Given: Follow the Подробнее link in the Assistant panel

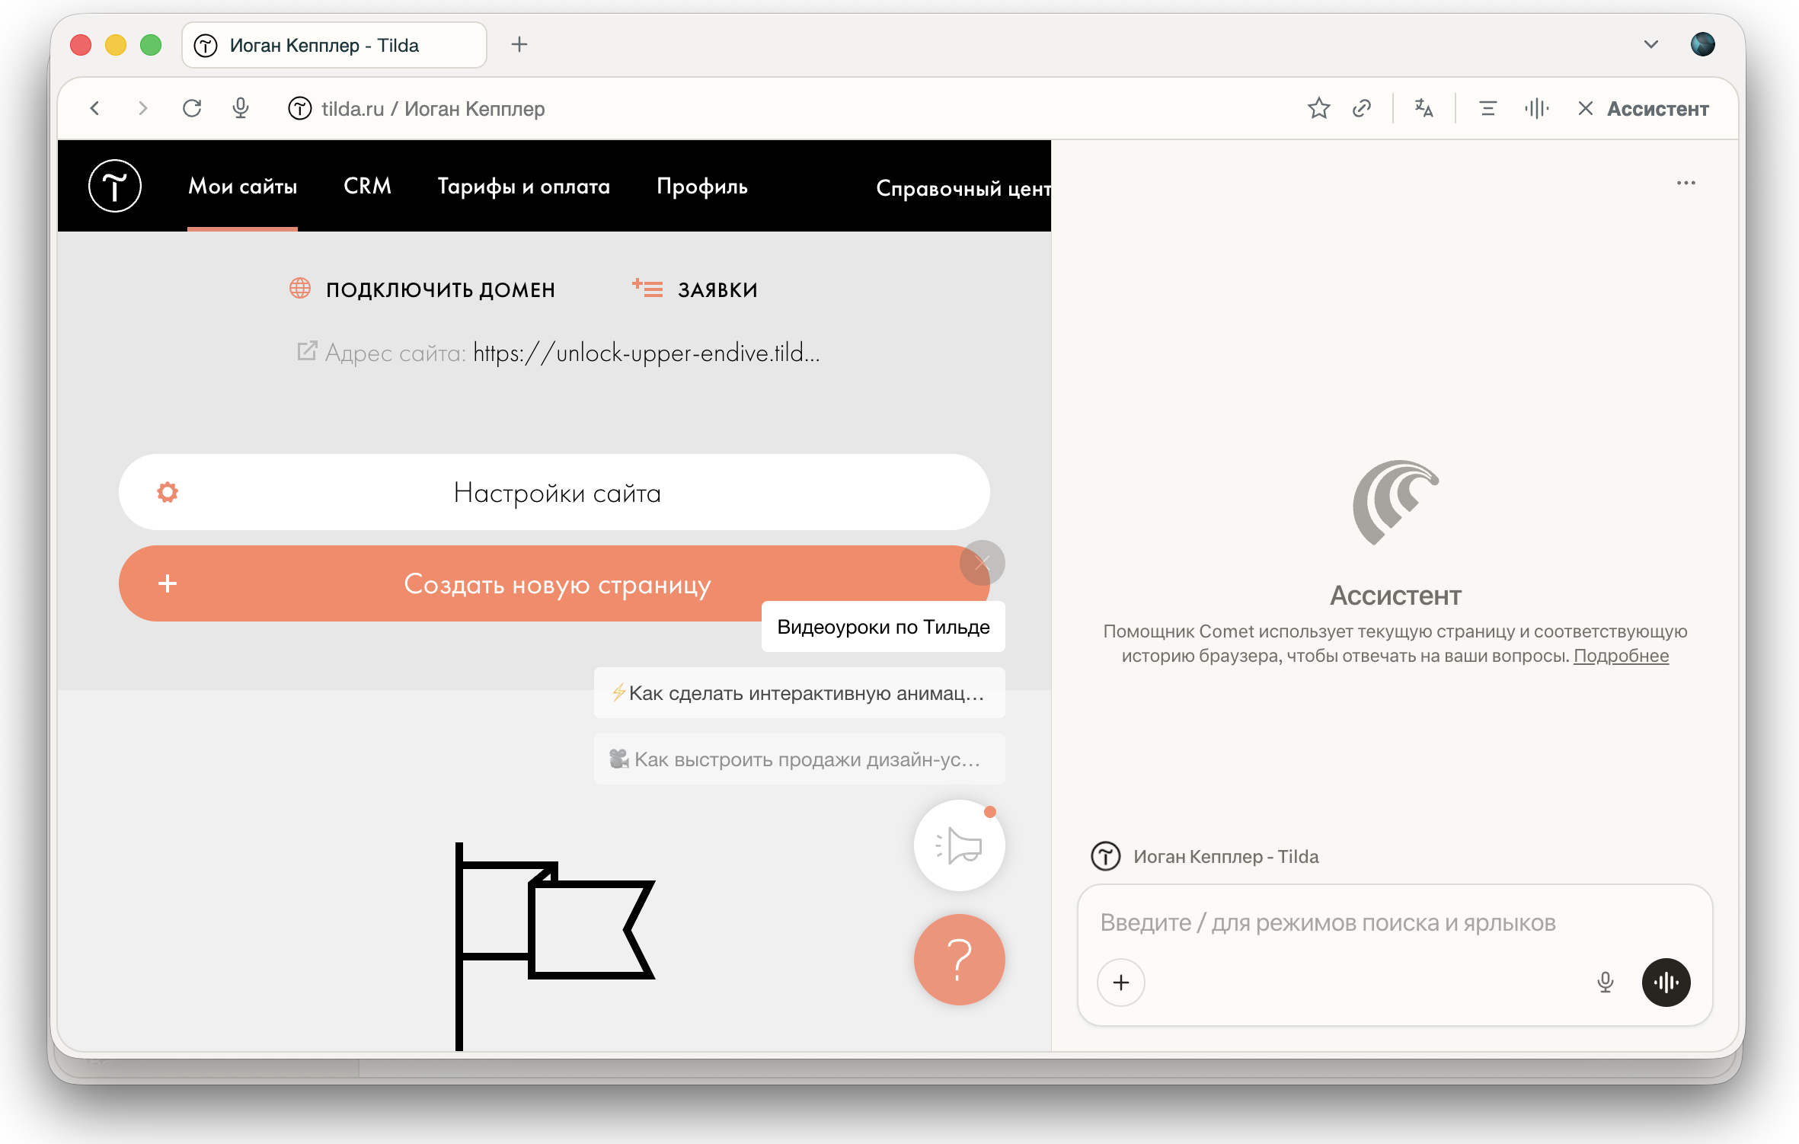Looking at the screenshot, I should 1621,655.
